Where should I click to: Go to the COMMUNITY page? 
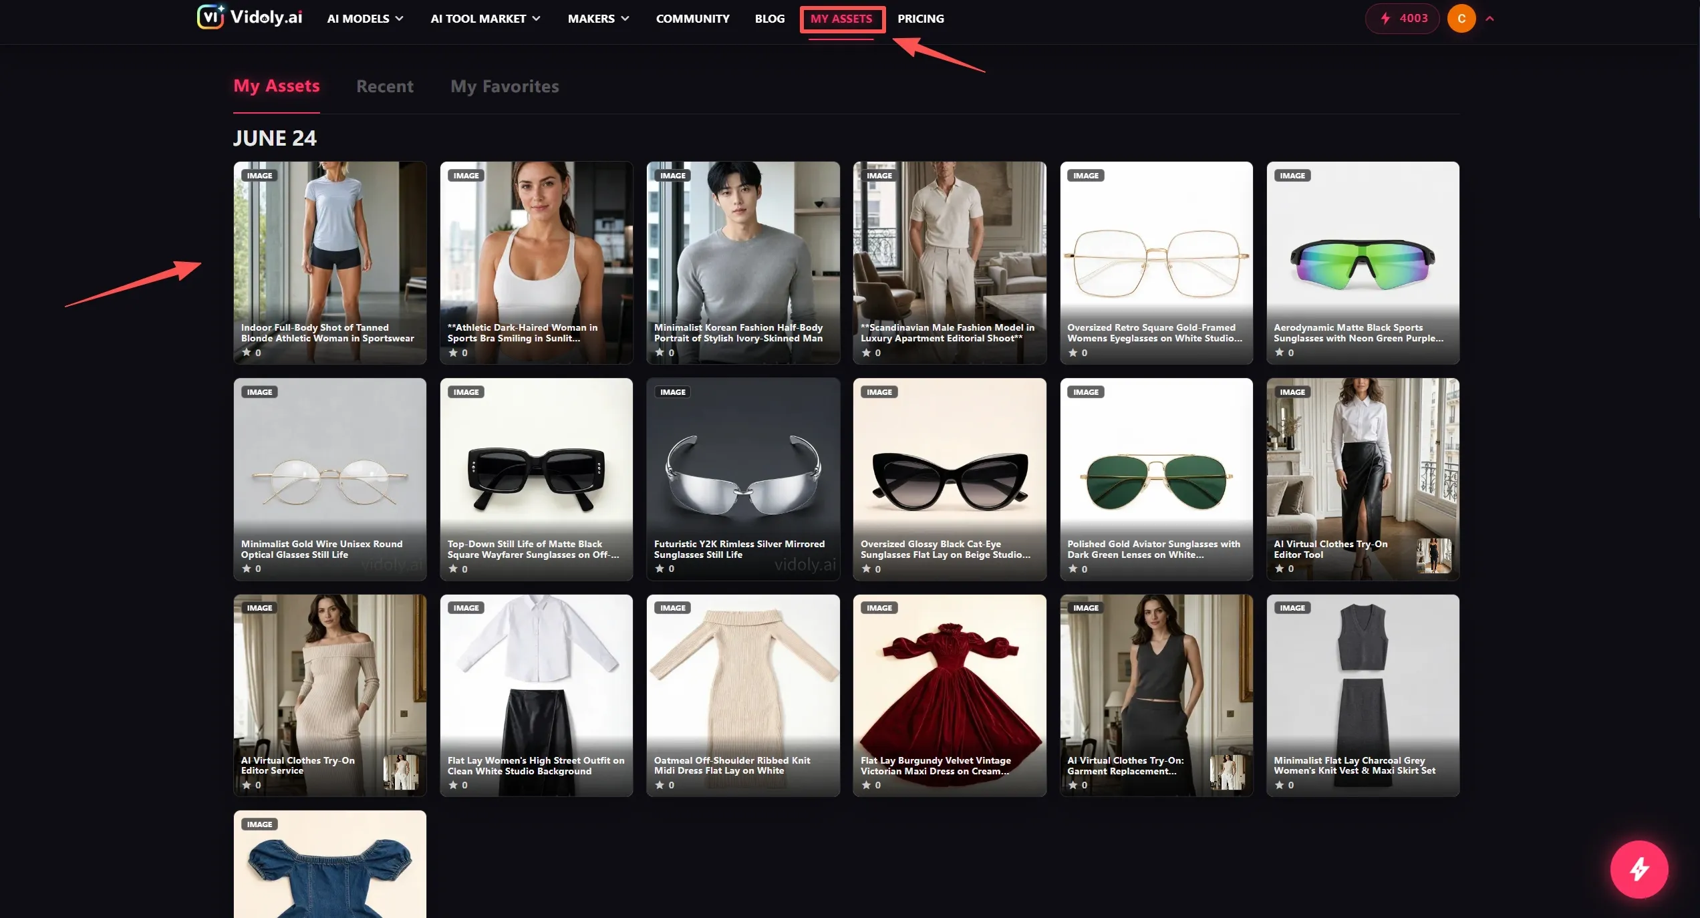pyautogui.click(x=692, y=19)
